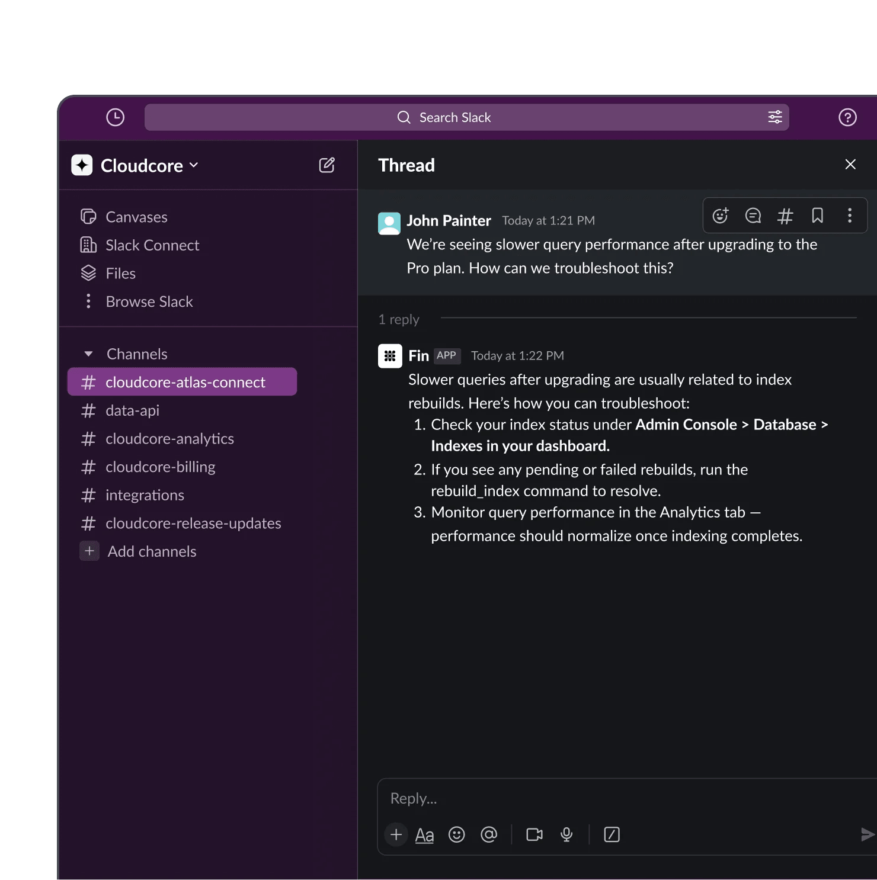Open the Cloudcore workspace dropdown
This screenshot has height=880, width=877.
tap(149, 166)
